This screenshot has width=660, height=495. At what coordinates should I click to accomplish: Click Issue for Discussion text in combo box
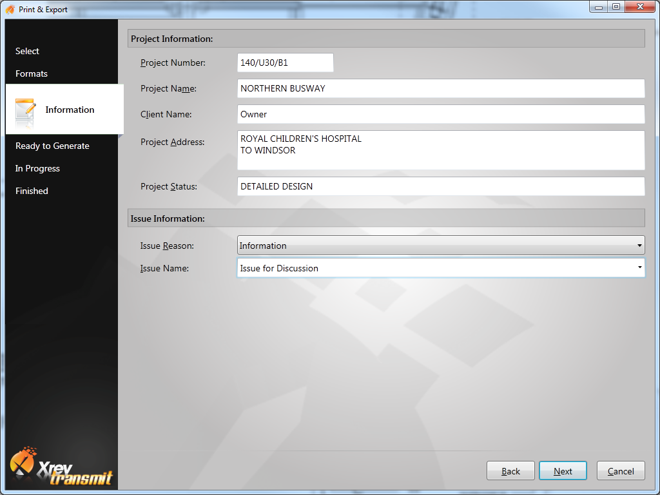click(279, 268)
